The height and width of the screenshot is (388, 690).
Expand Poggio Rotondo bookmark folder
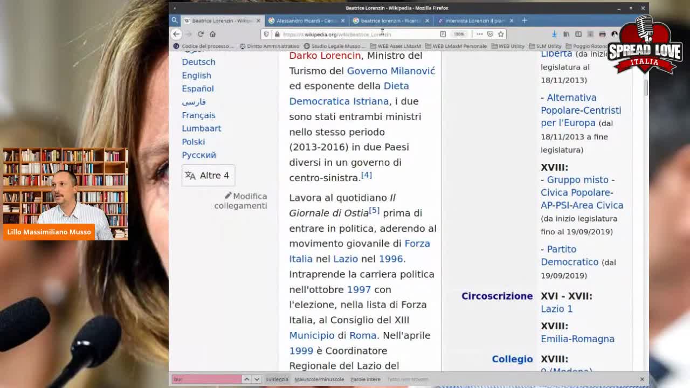[x=585, y=46]
